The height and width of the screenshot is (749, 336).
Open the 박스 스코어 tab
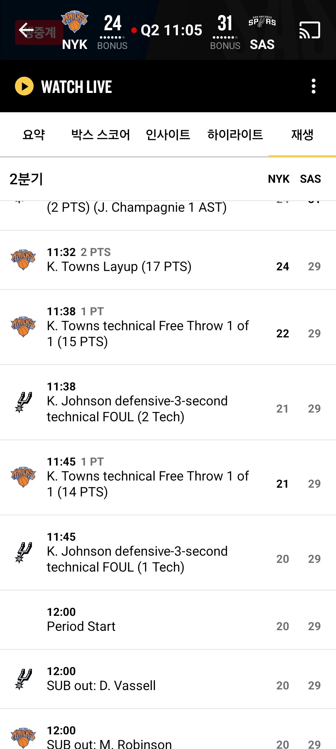(100, 135)
